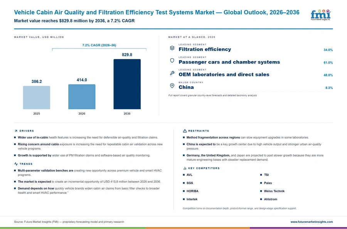Click the layers icon beside Filtration efficiency
347x229 pixels.
[172, 48]
